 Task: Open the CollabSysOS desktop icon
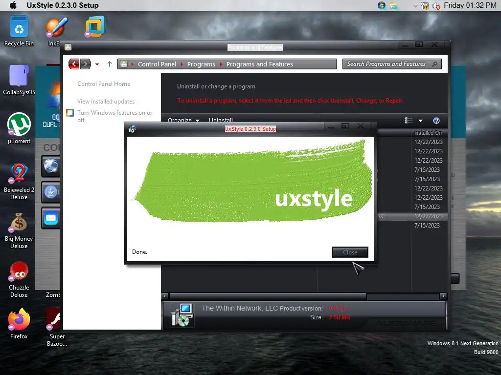click(19, 80)
